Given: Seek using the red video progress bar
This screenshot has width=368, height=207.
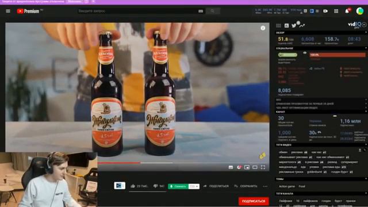Looking at the screenshot, I should (x=119, y=163).
